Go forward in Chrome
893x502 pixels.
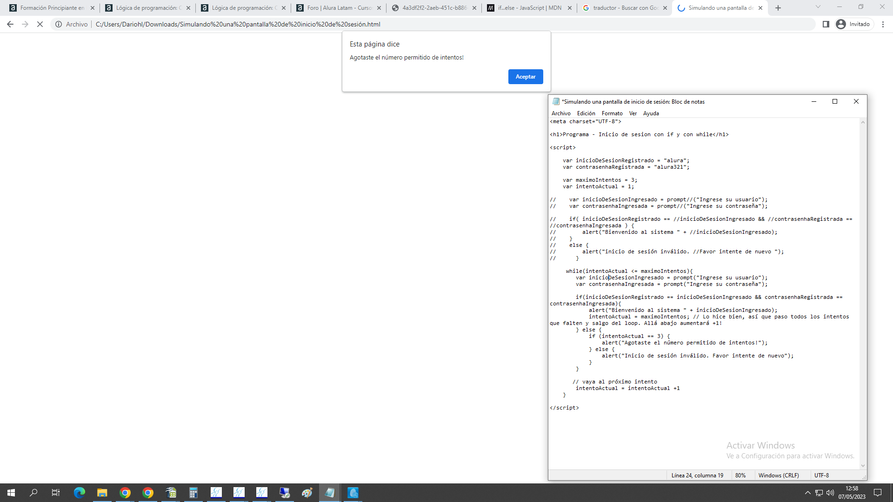[x=25, y=24]
